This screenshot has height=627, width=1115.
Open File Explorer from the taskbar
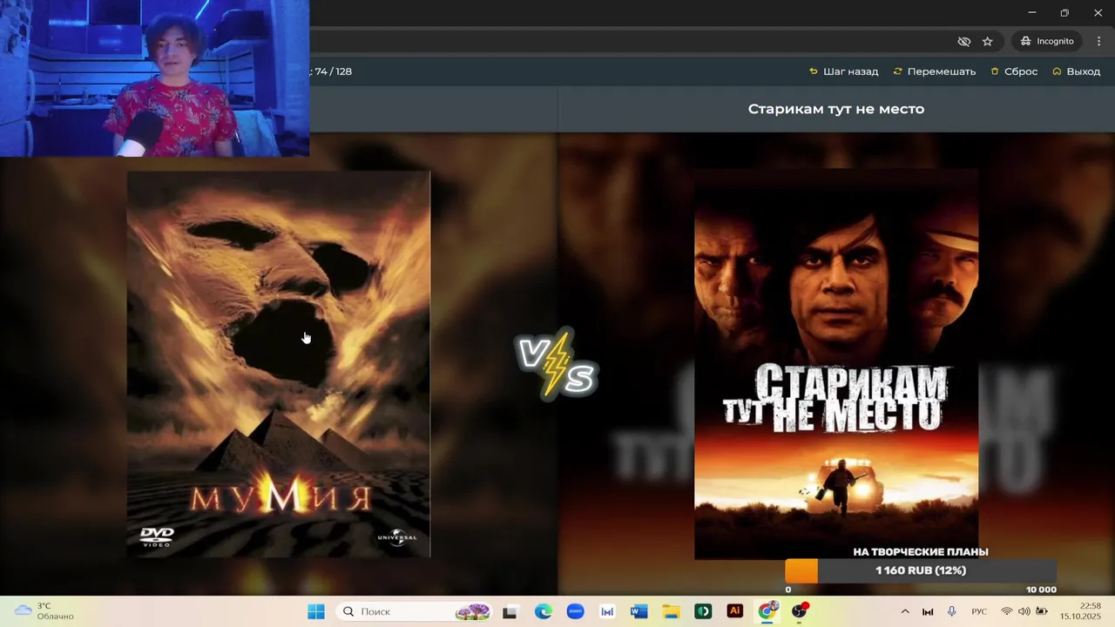coord(671,611)
